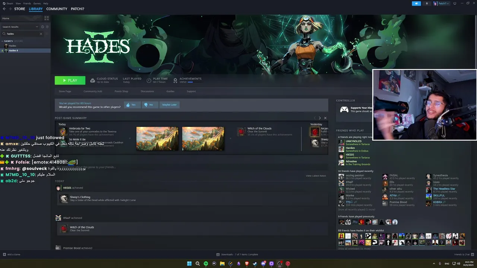Open the View menu
This screenshot has width=477, height=268.
[x=18, y=3]
